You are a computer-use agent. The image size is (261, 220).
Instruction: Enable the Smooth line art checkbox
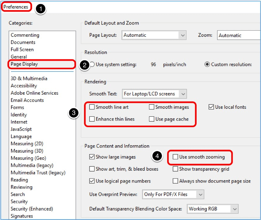click(92, 107)
